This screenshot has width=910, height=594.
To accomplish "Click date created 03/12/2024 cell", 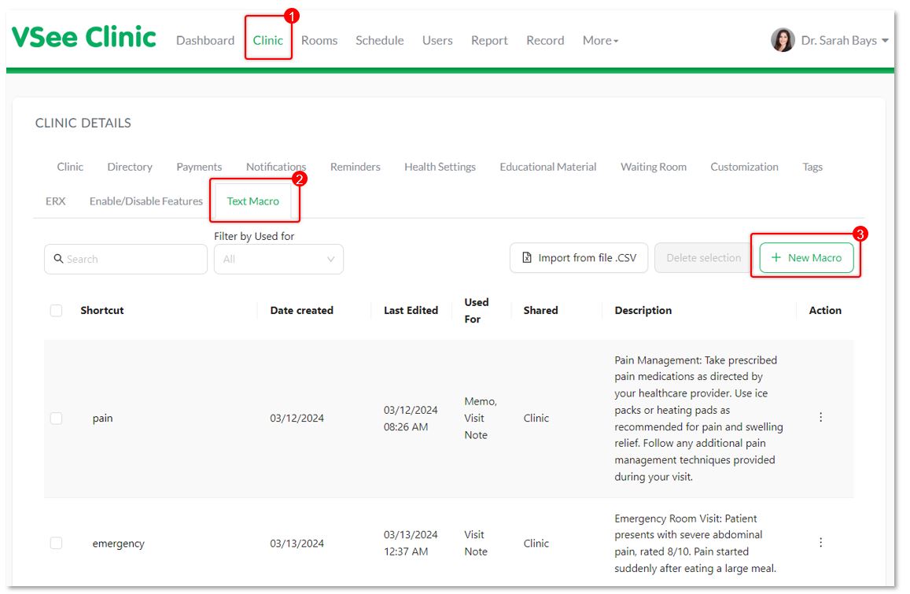I will [297, 418].
